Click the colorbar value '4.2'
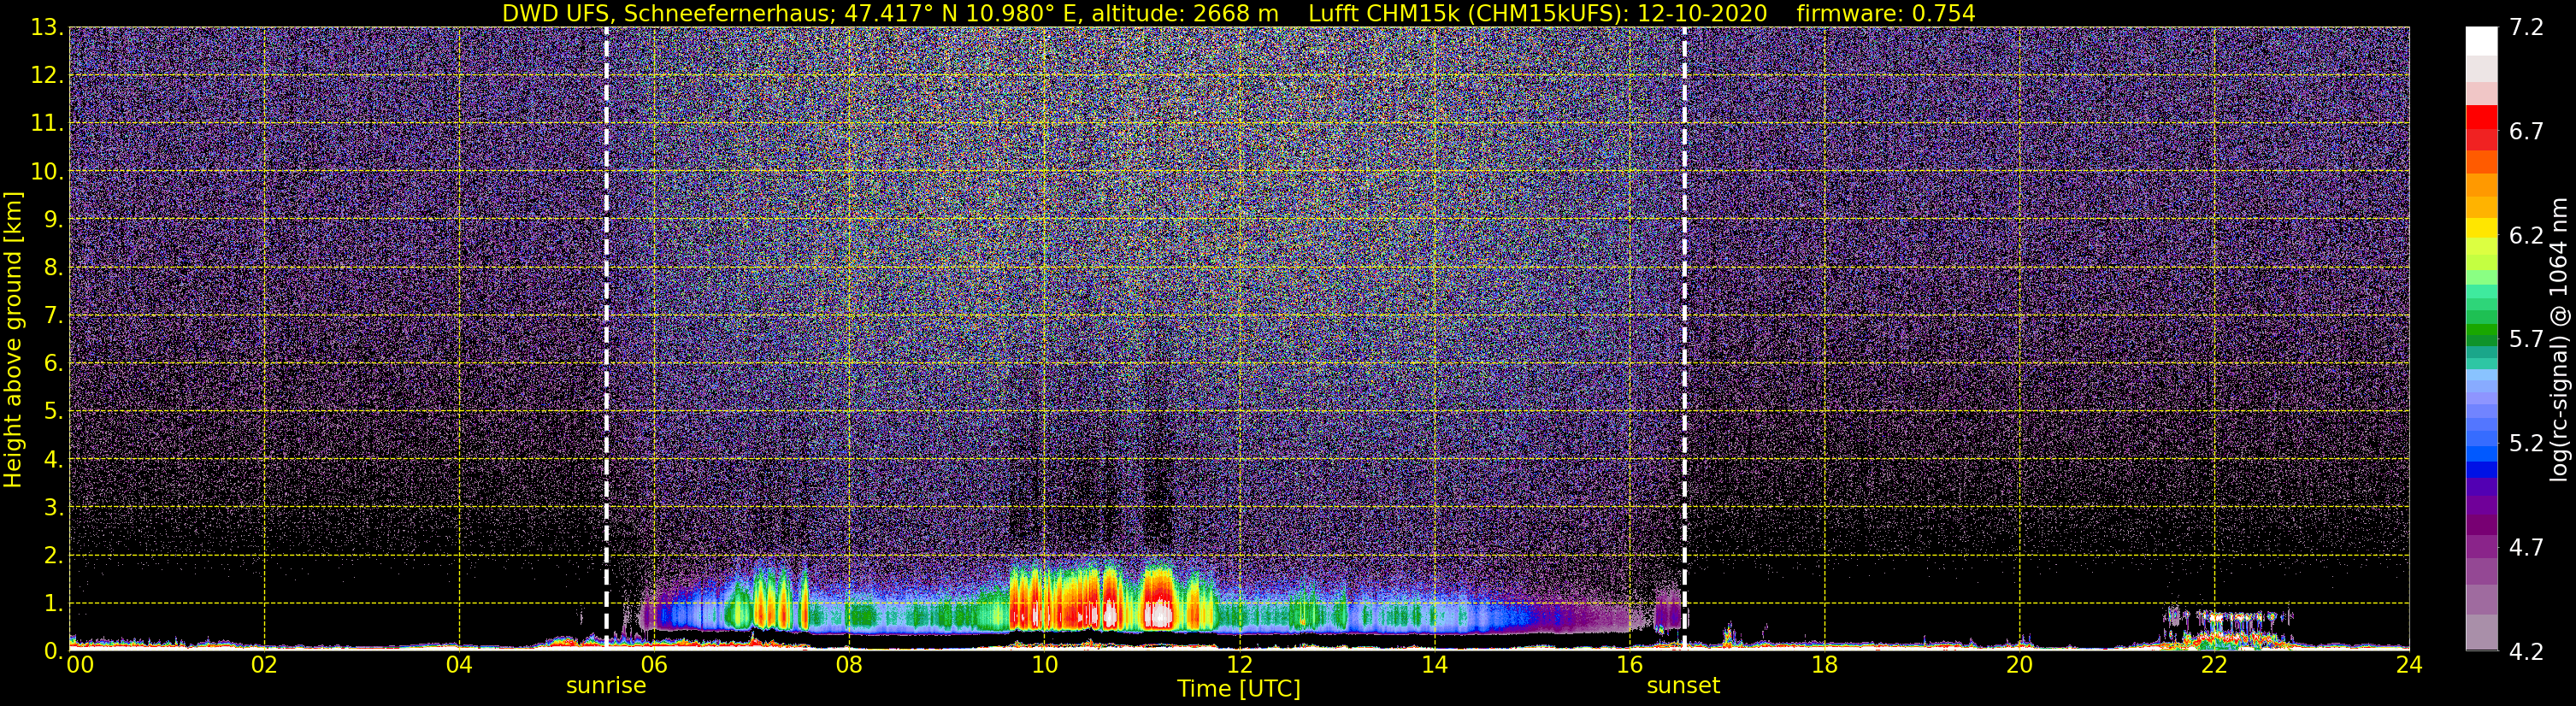The width and height of the screenshot is (2576, 706). [x=2526, y=651]
